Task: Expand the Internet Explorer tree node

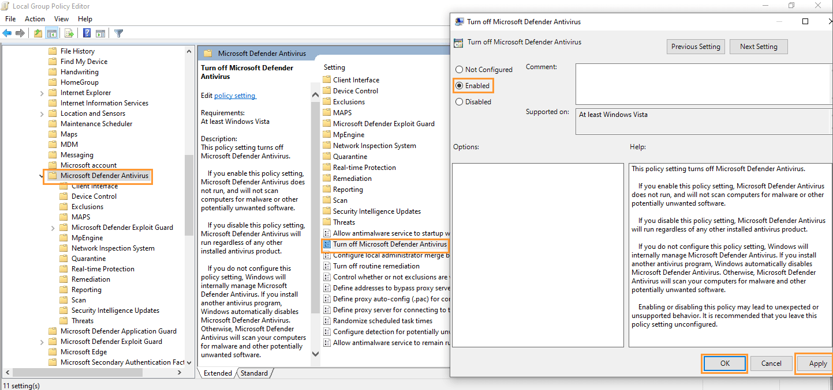Action: click(x=42, y=93)
